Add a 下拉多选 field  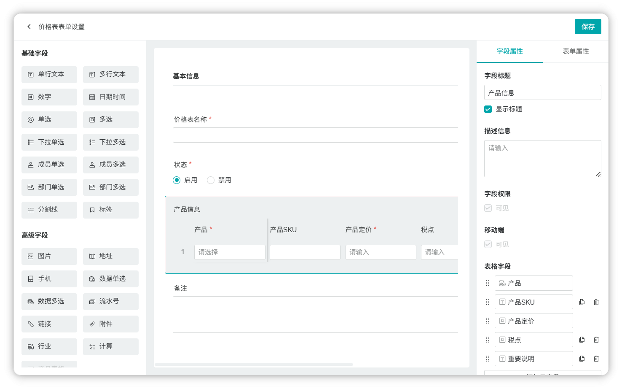pyautogui.click(x=111, y=142)
